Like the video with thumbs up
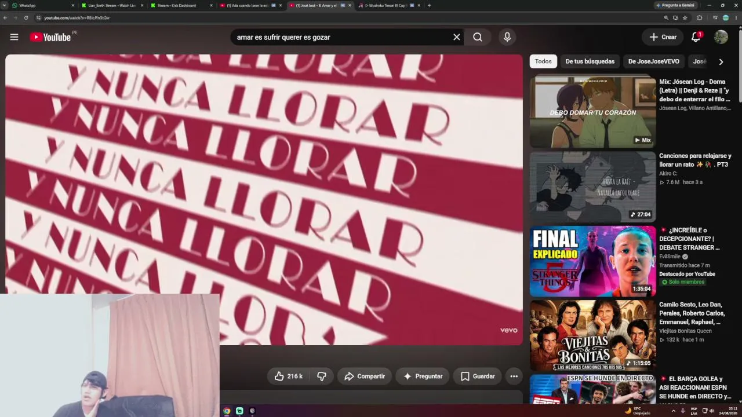 (288, 376)
